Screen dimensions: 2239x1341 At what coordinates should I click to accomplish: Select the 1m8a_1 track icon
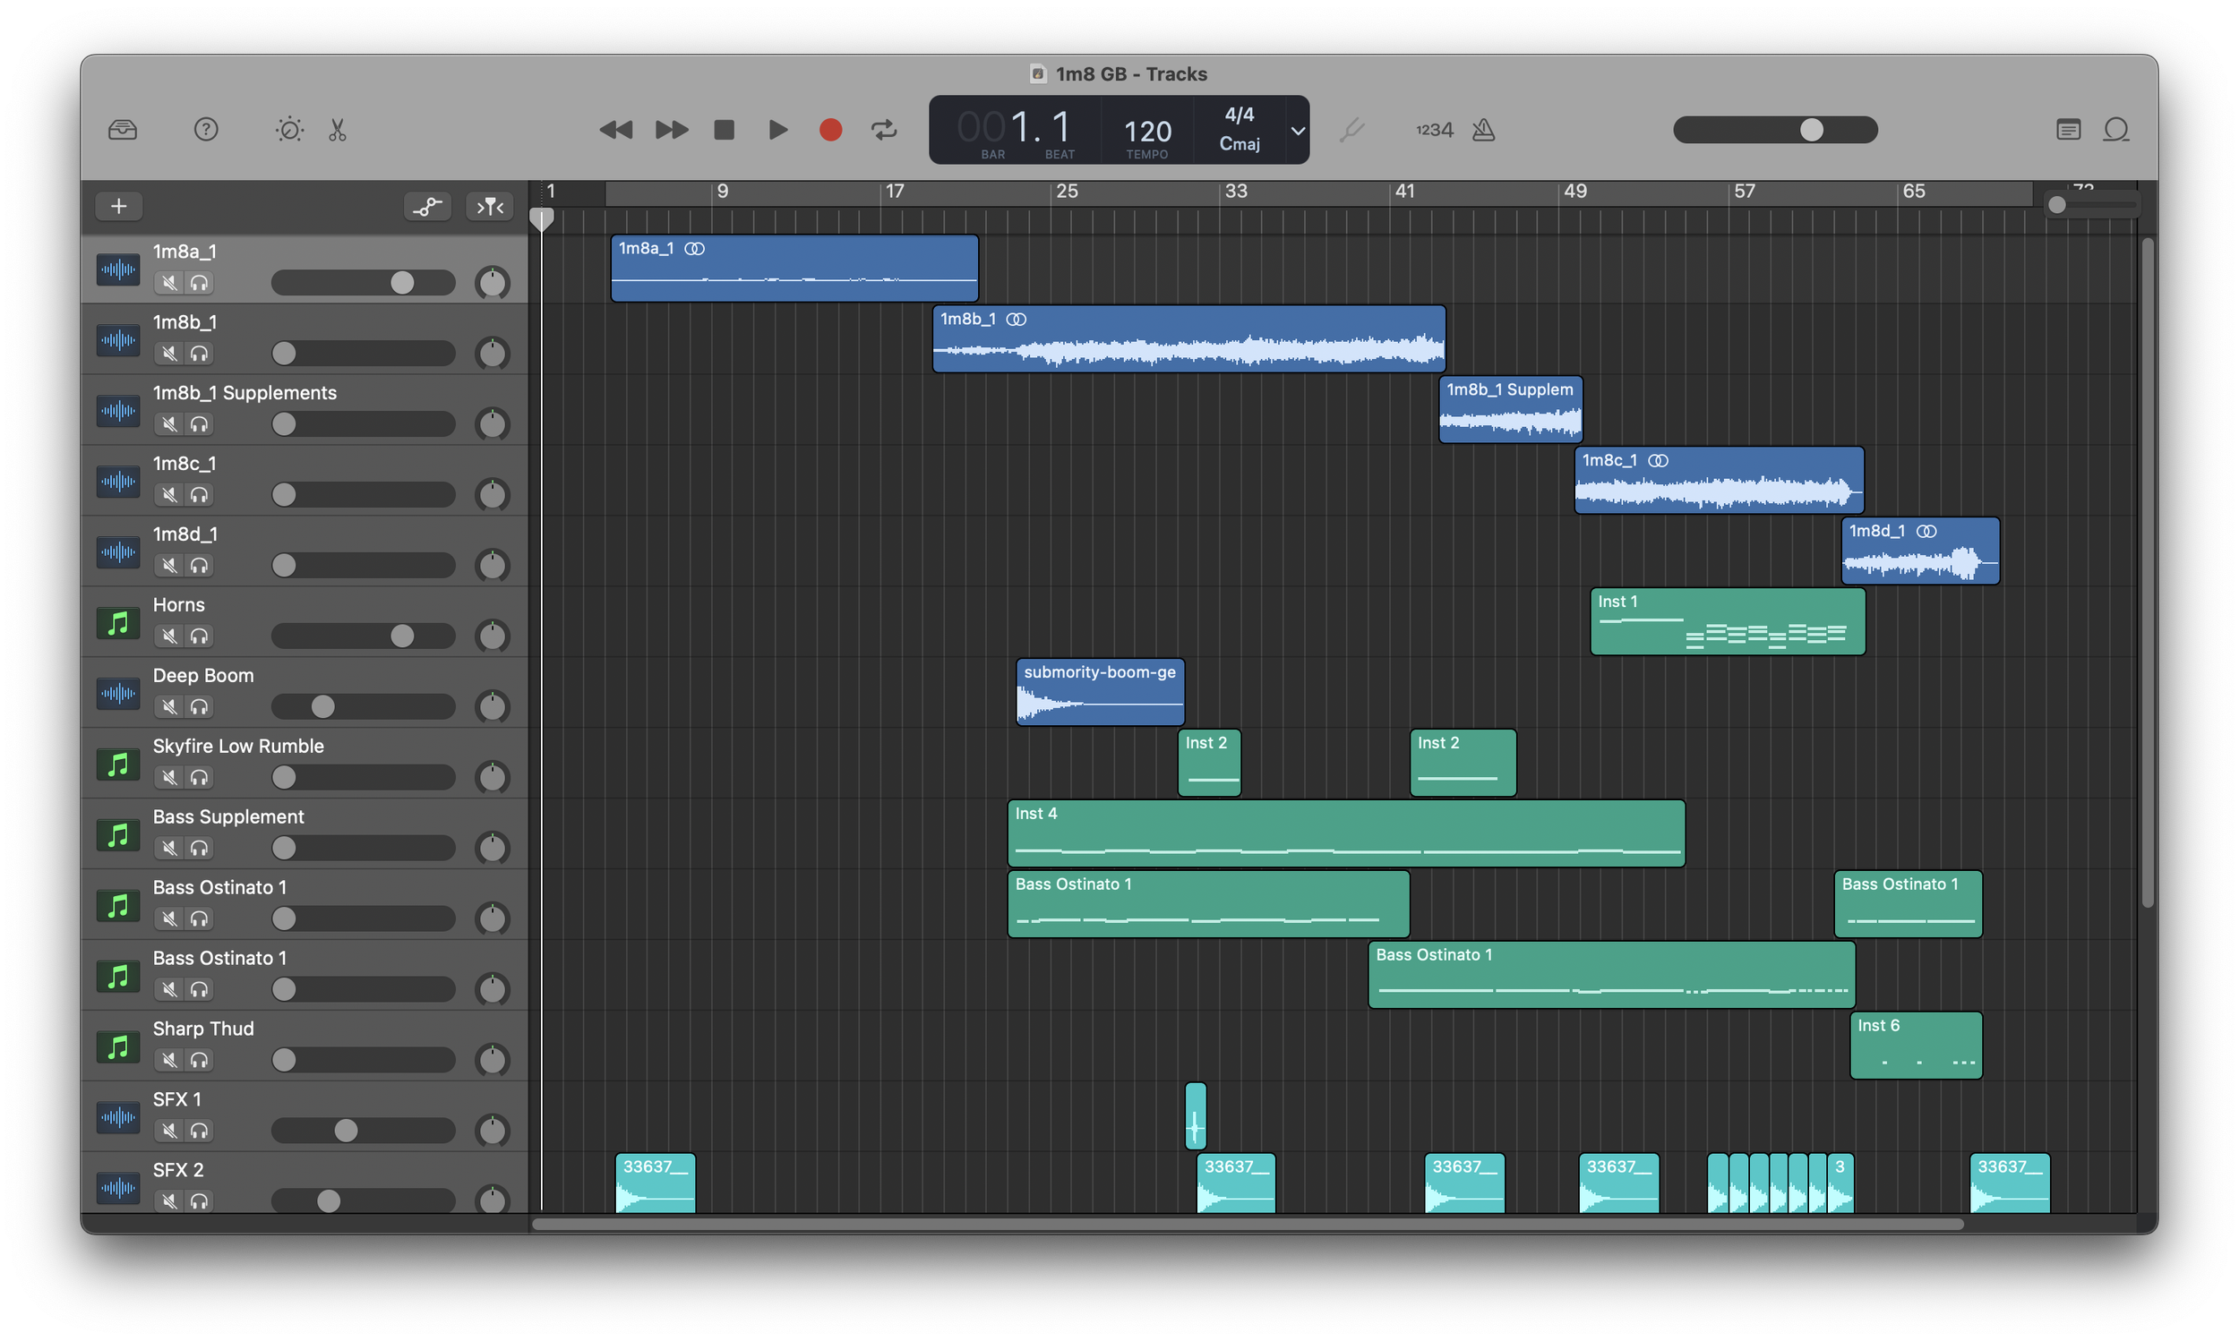click(x=118, y=269)
